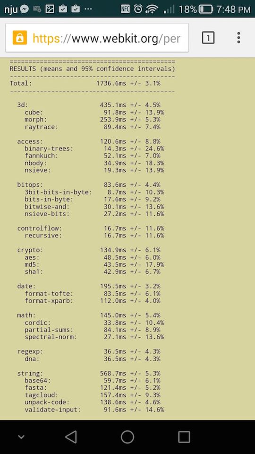Tap the recent apps square button
This screenshot has height=454, width=255.
(x=184, y=437)
